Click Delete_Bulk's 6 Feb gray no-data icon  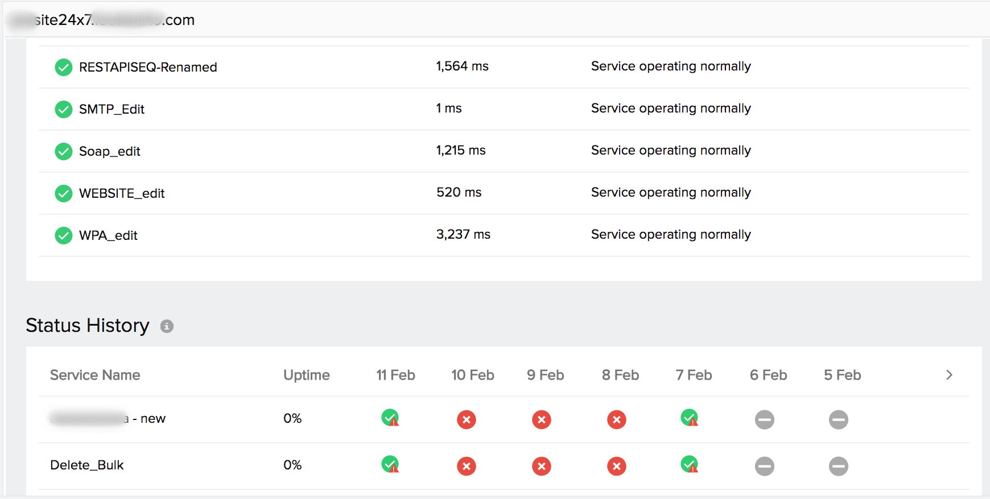(x=764, y=467)
